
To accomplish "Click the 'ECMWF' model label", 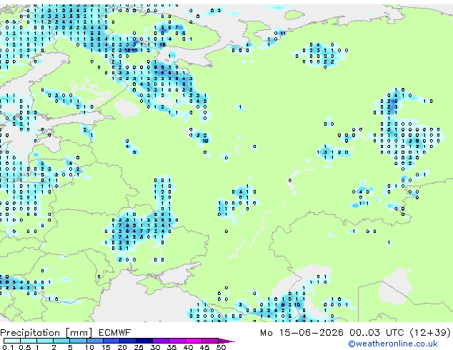I will (115, 333).
